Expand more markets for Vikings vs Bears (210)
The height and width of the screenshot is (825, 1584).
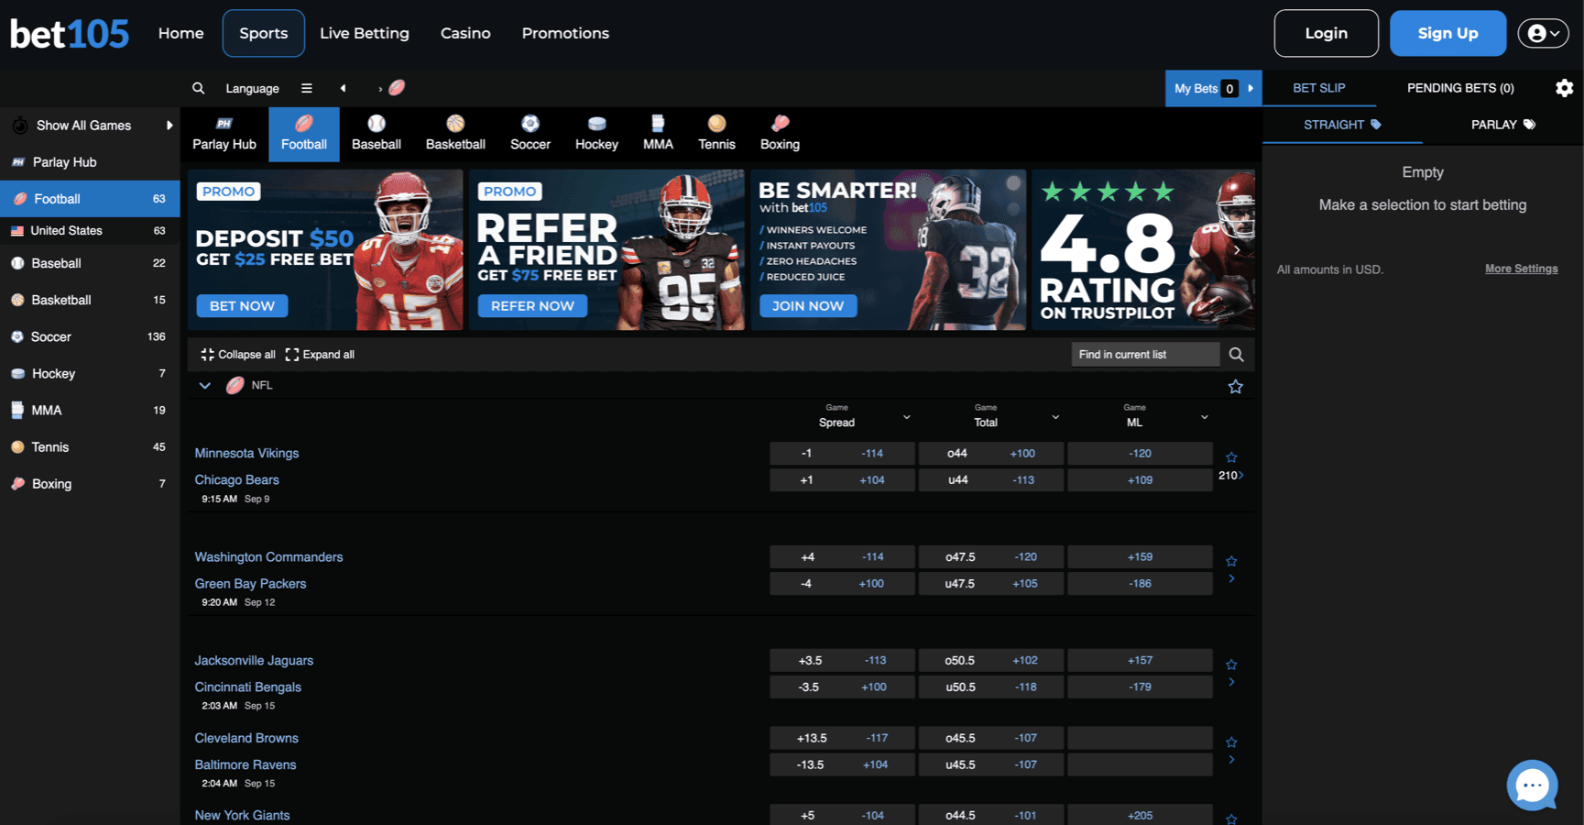point(1230,475)
